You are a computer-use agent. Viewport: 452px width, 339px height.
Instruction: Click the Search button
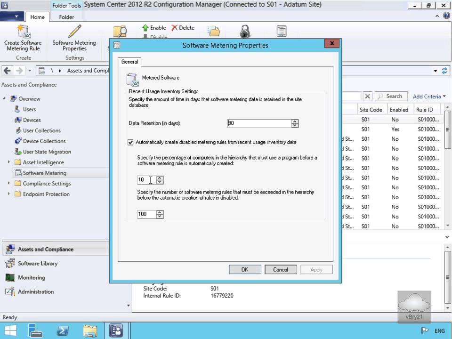[x=391, y=96]
